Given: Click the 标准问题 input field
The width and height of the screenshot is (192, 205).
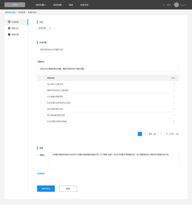Looking at the screenshot, I should click(x=108, y=50).
